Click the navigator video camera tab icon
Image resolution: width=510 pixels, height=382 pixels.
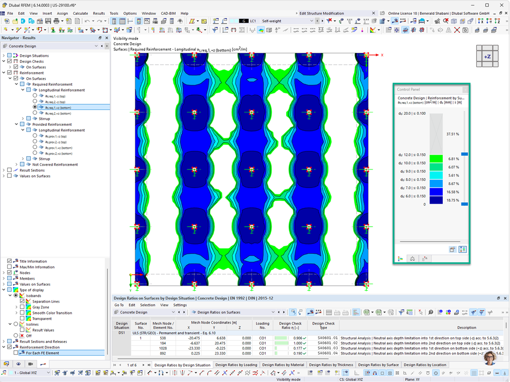(x=30, y=364)
